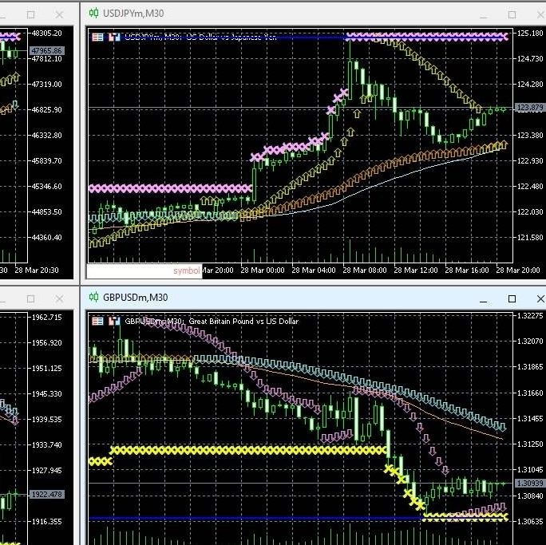Screen dimensions: 546x545
Task: Toggle one-click trading panel icon on GBPUSDm chart
Action: click(x=98, y=321)
